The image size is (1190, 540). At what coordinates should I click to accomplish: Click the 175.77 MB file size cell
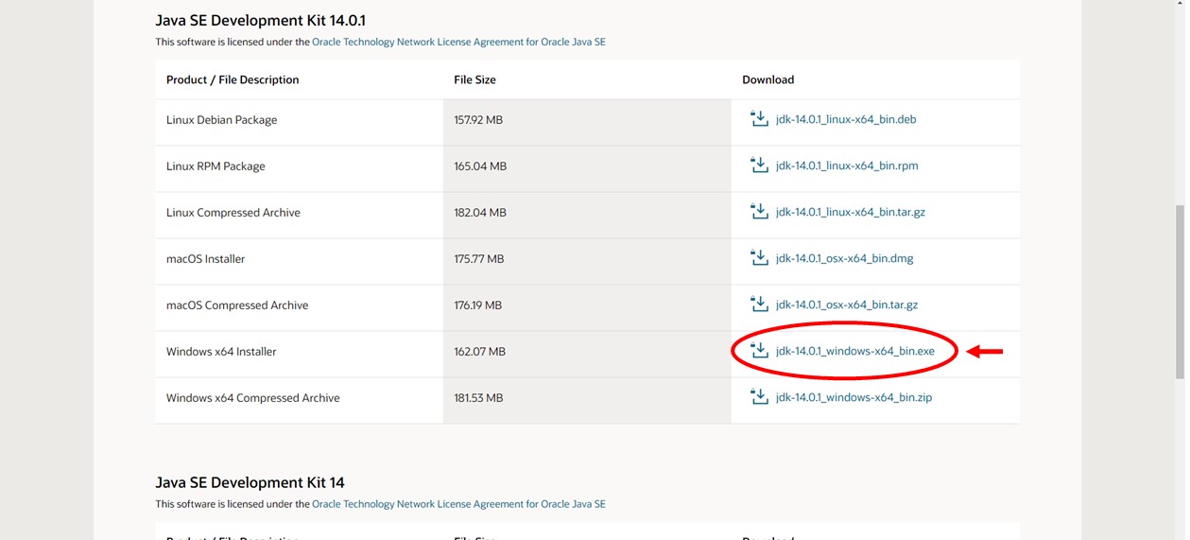pyautogui.click(x=587, y=261)
